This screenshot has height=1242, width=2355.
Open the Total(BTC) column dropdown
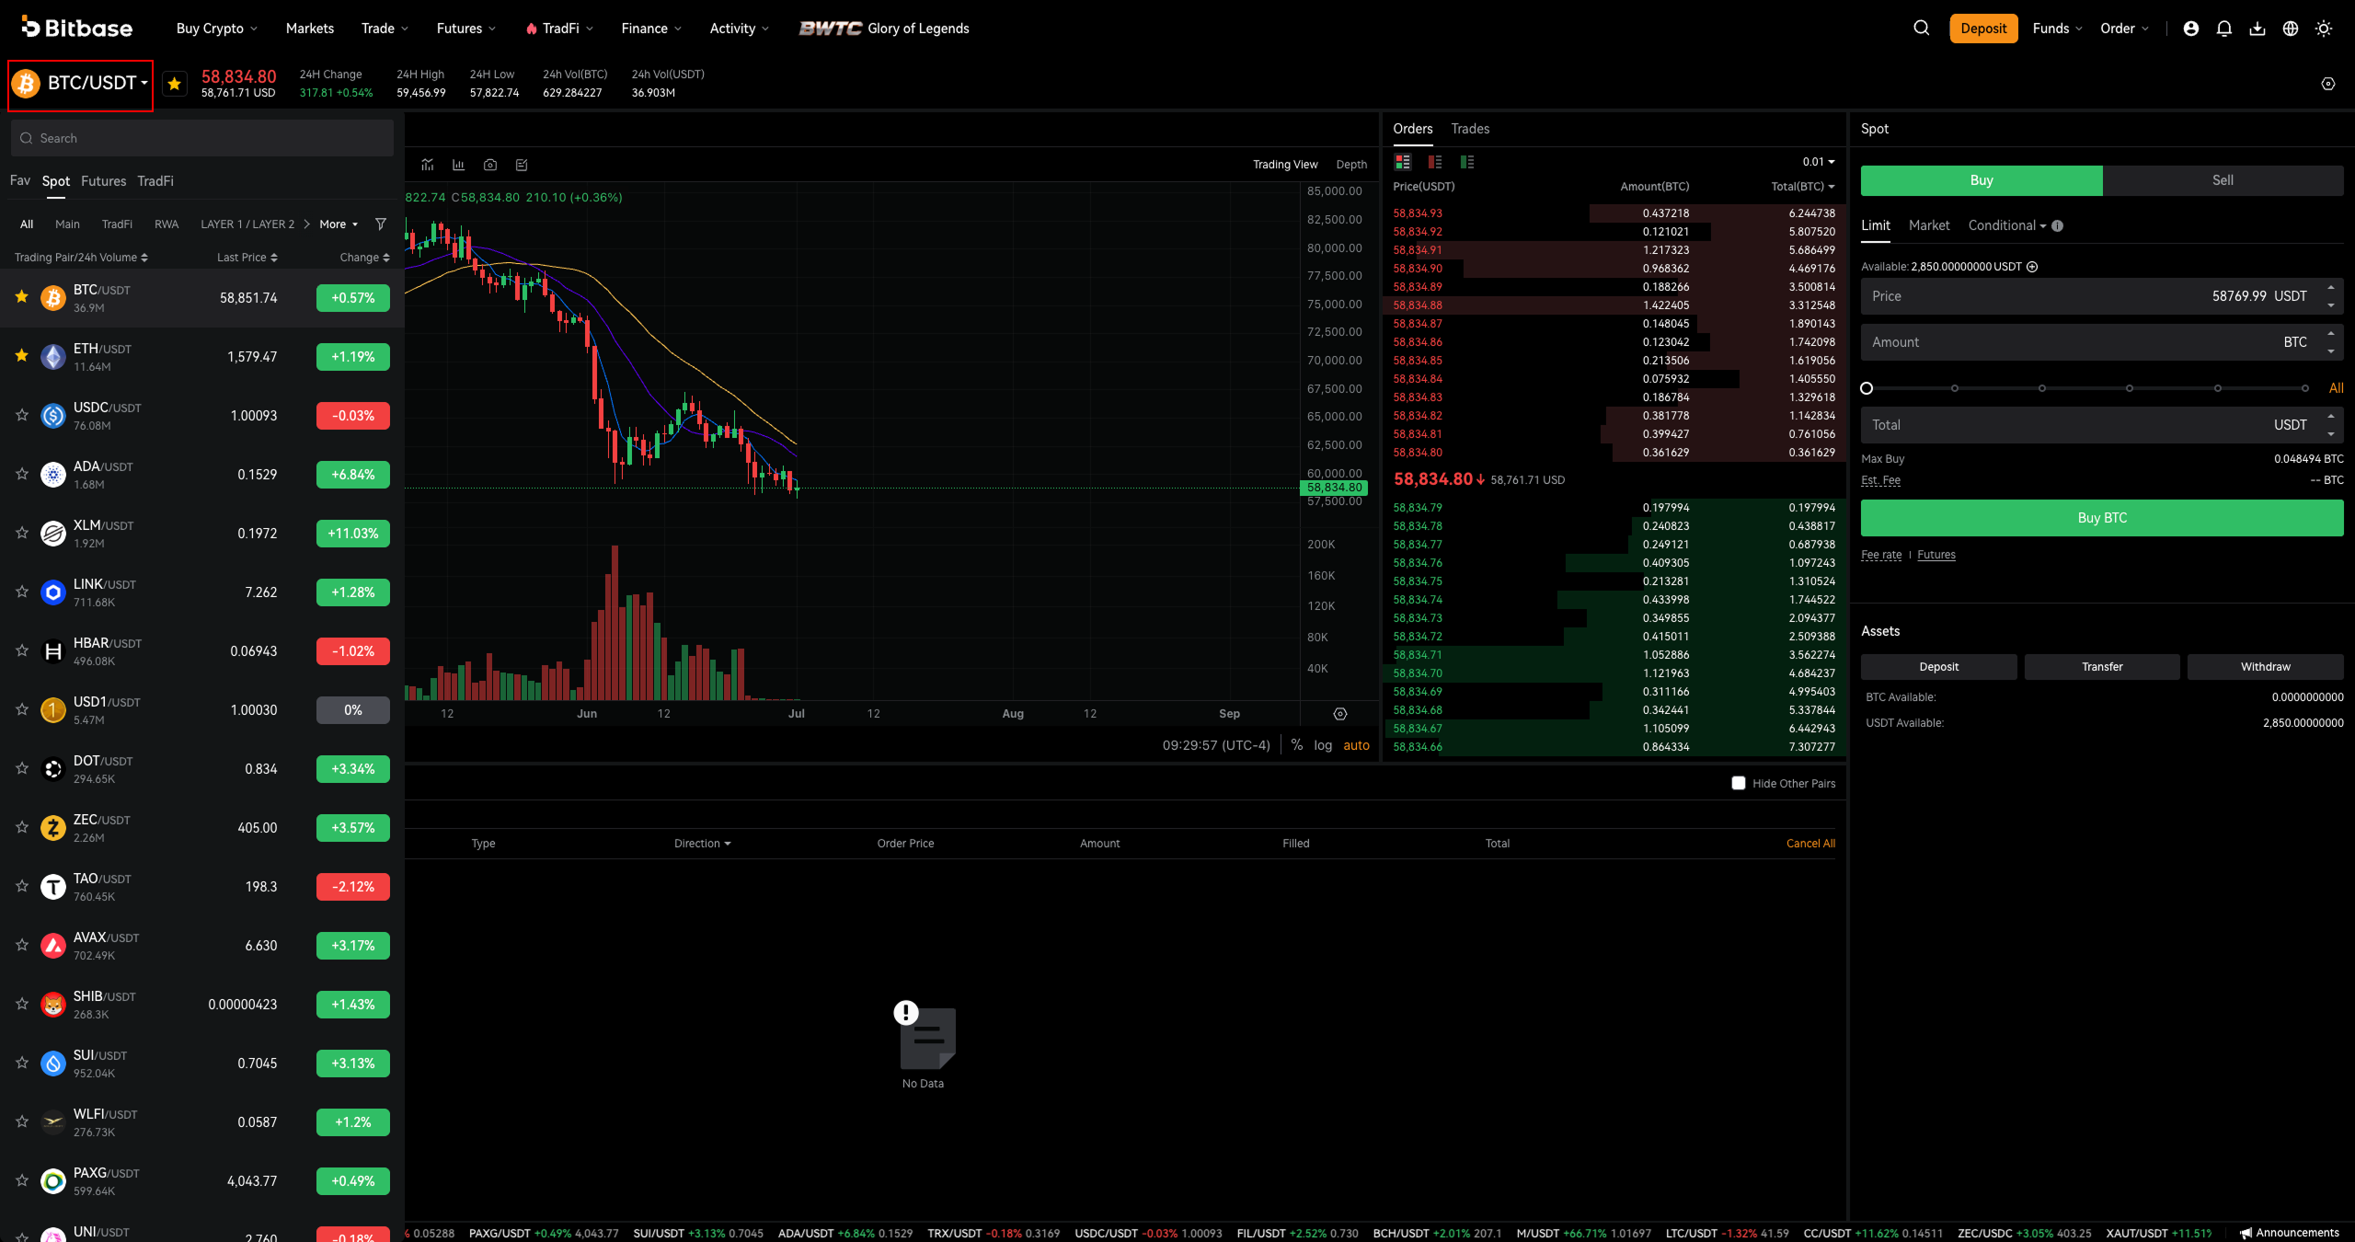point(1802,187)
